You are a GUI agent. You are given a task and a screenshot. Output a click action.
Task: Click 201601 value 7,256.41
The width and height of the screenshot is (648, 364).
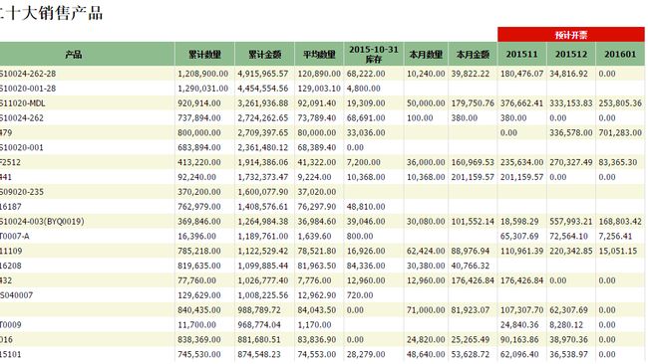(x=615, y=237)
